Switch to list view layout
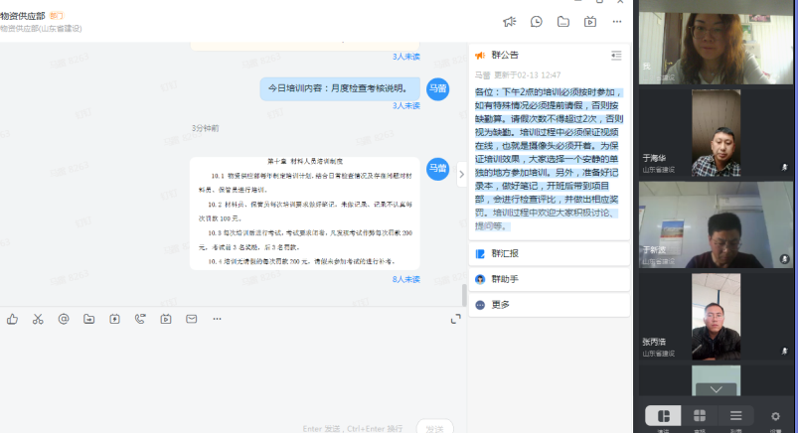798x433 pixels. click(x=735, y=416)
